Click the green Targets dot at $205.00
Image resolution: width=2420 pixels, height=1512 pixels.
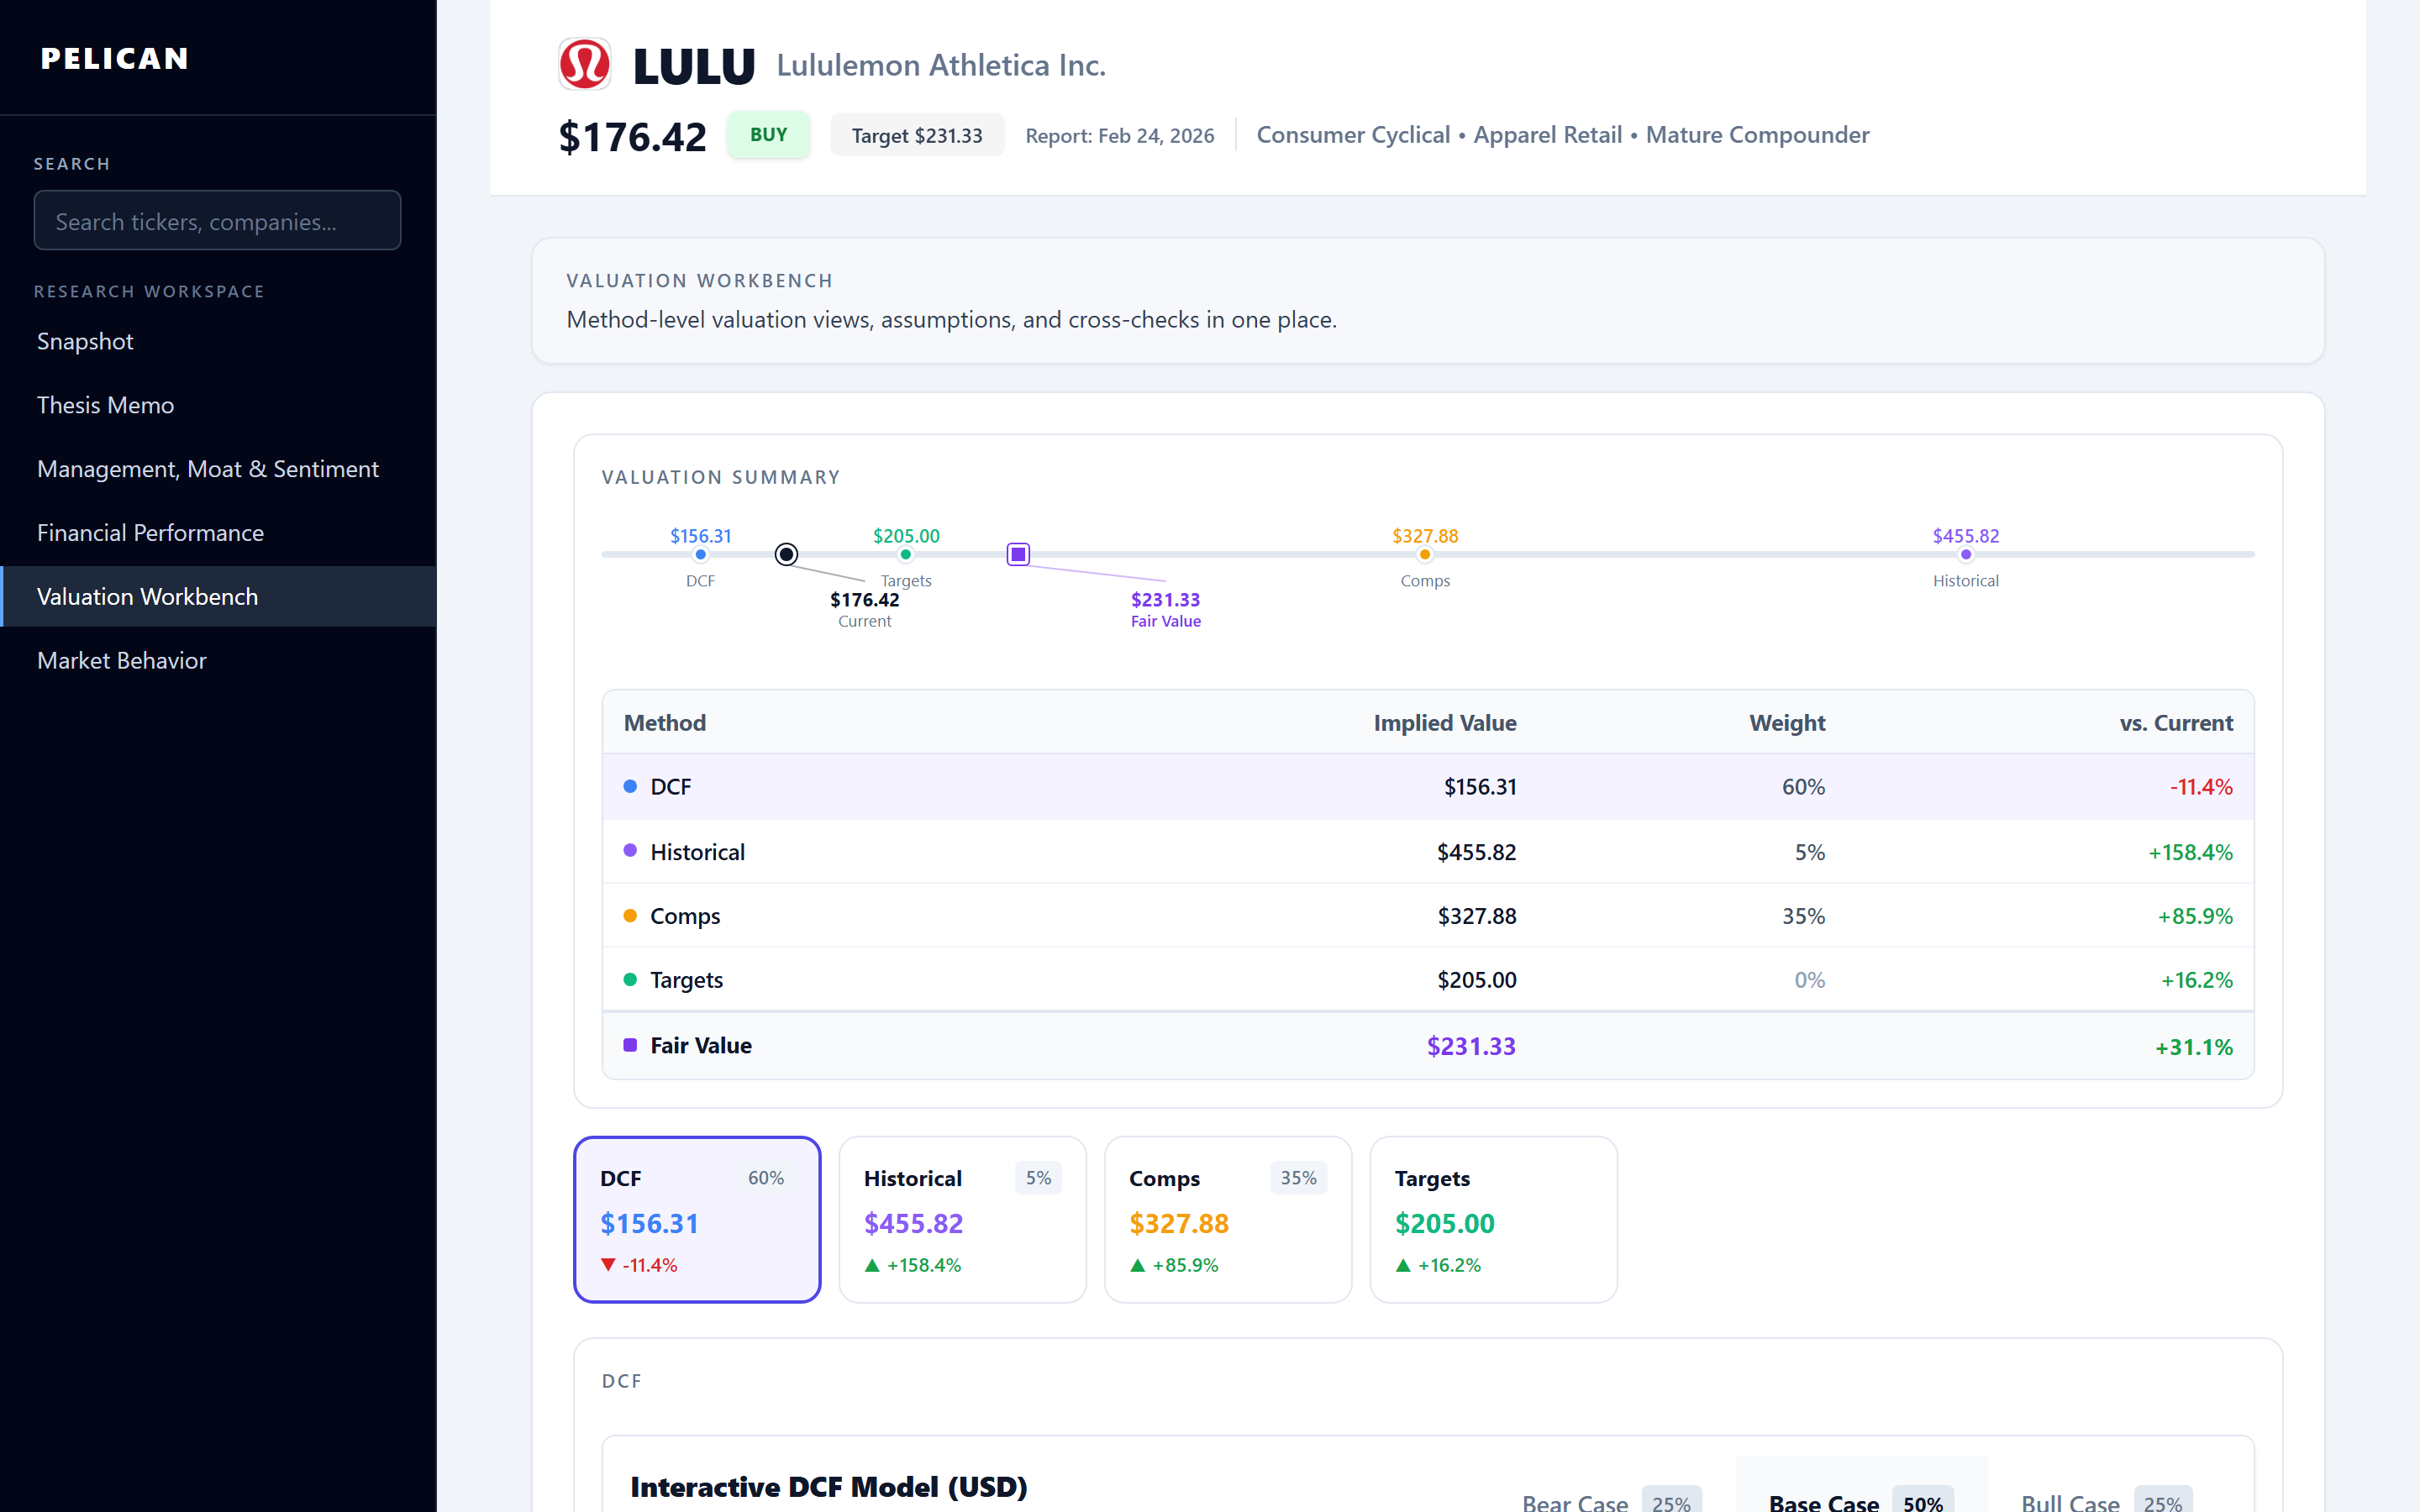(905, 555)
